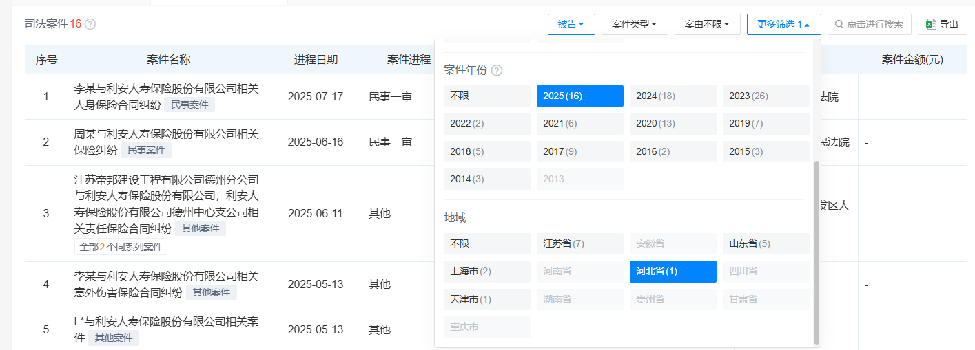This screenshot has width=975, height=350.
Task: Click the 案件金额(元) column header
Action: 912,60
